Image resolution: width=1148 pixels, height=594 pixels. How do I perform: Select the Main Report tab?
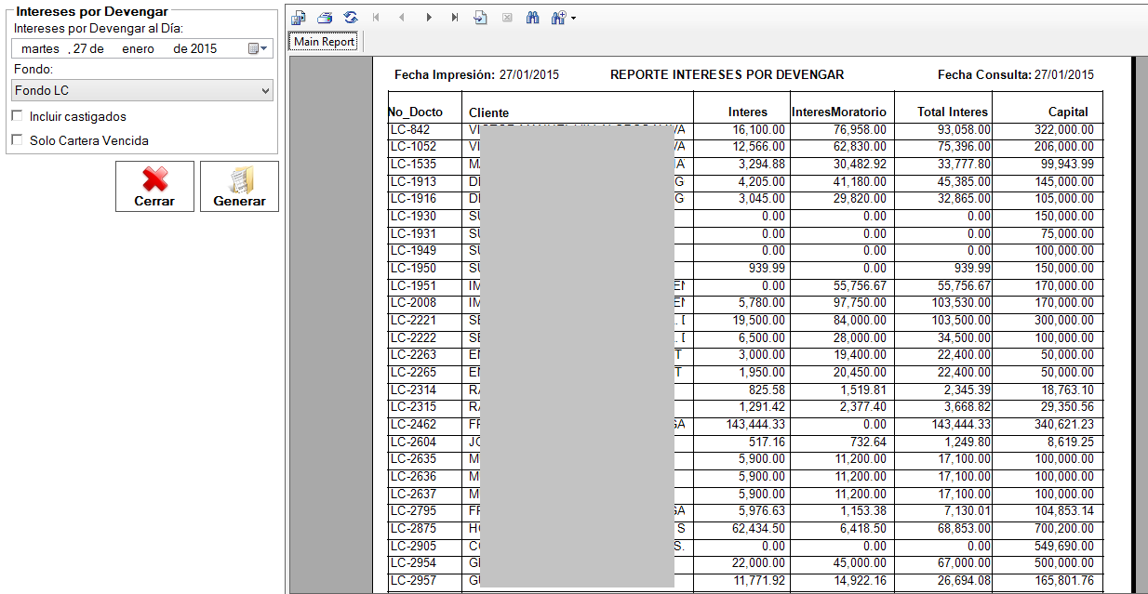(324, 42)
